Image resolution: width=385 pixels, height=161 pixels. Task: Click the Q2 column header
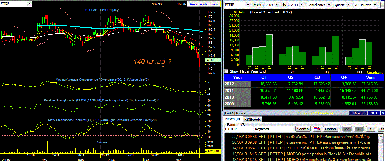coord(290,77)
